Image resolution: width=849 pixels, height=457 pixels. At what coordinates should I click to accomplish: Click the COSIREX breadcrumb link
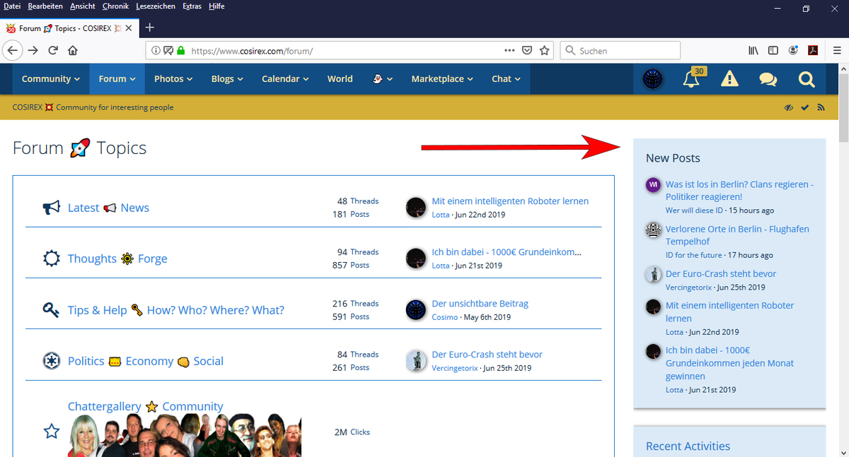click(x=26, y=107)
